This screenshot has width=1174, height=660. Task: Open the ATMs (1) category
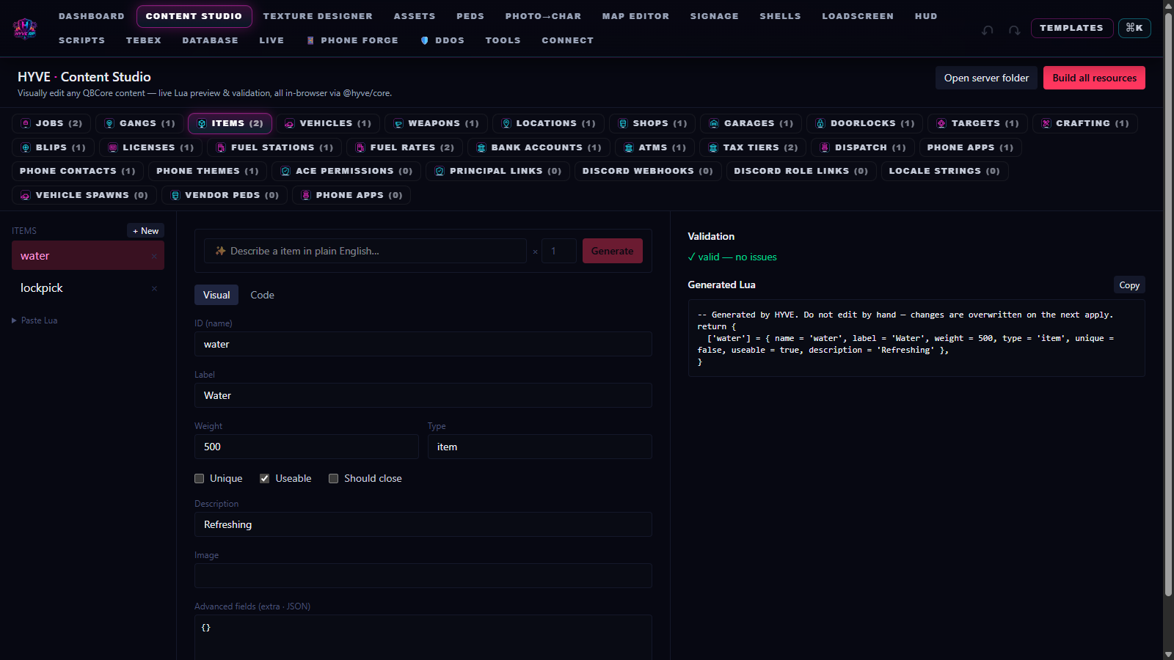pos(655,147)
